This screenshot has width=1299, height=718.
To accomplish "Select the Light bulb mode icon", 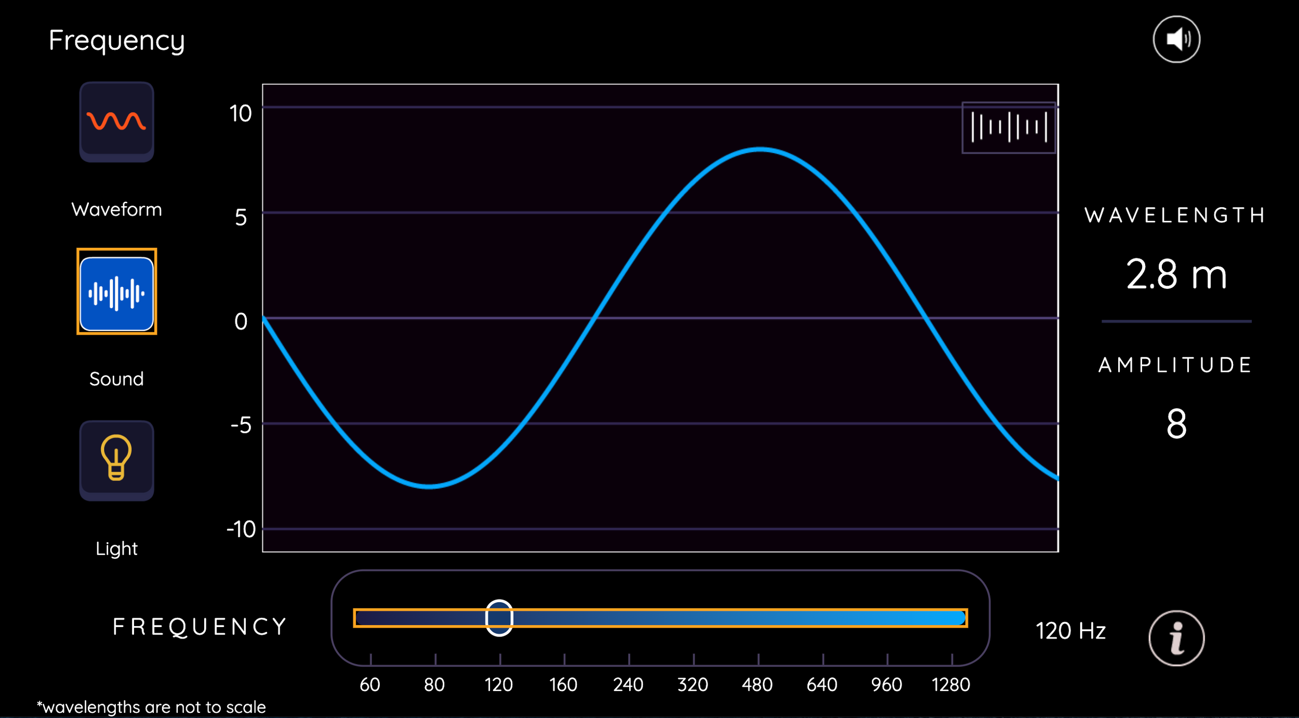I will (116, 459).
